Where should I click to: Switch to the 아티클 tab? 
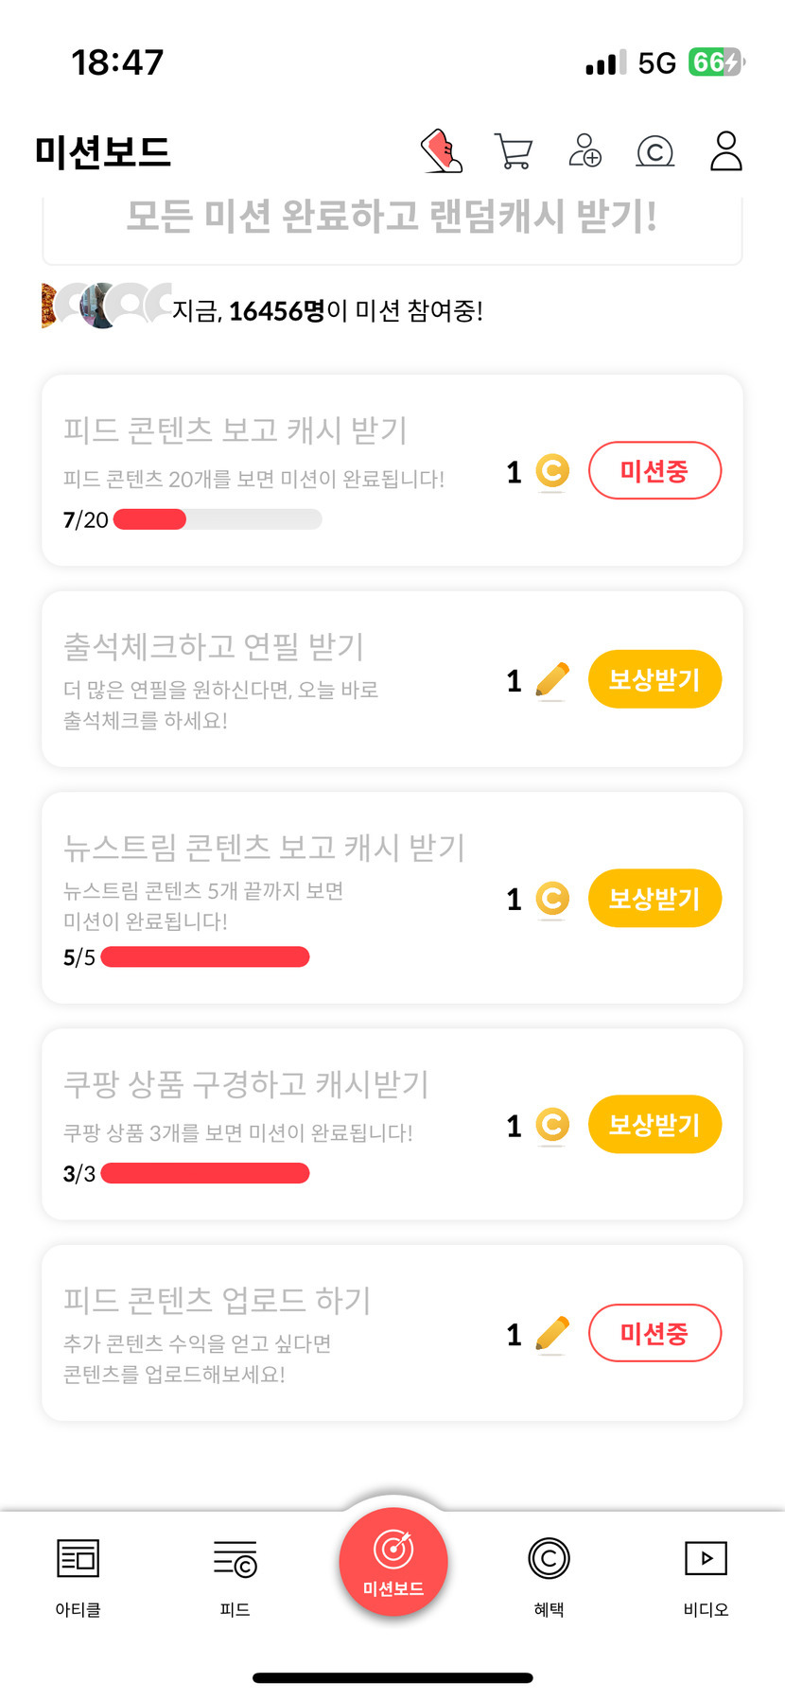[78, 1575]
